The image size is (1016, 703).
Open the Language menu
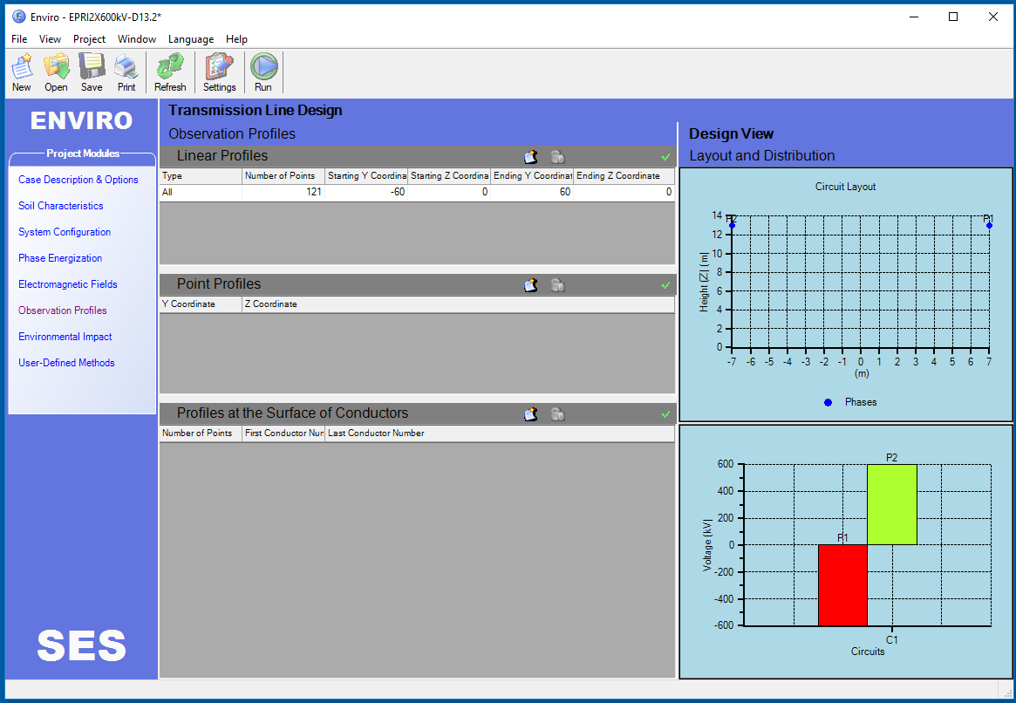(x=190, y=39)
